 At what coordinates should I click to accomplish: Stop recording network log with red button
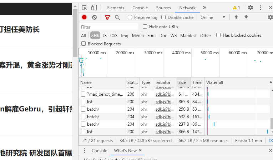coord(84,17)
